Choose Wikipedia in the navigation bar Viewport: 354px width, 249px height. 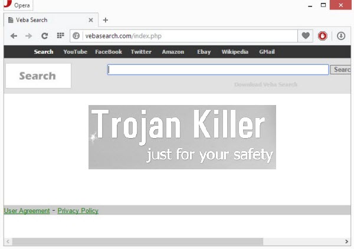click(x=235, y=52)
